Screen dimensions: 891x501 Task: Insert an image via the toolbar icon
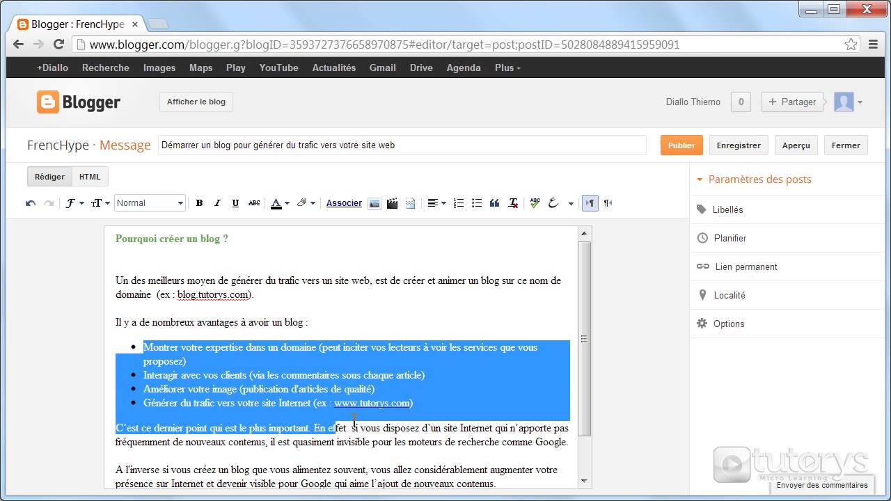(x=374, y=203)
